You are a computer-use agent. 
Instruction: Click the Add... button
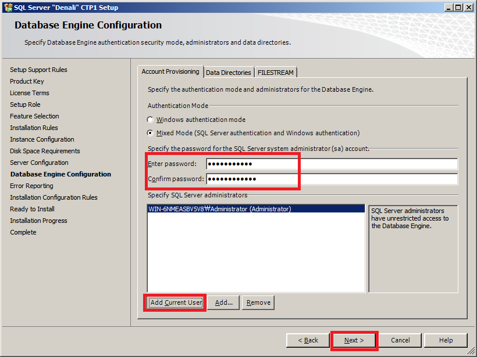point(223,302)
